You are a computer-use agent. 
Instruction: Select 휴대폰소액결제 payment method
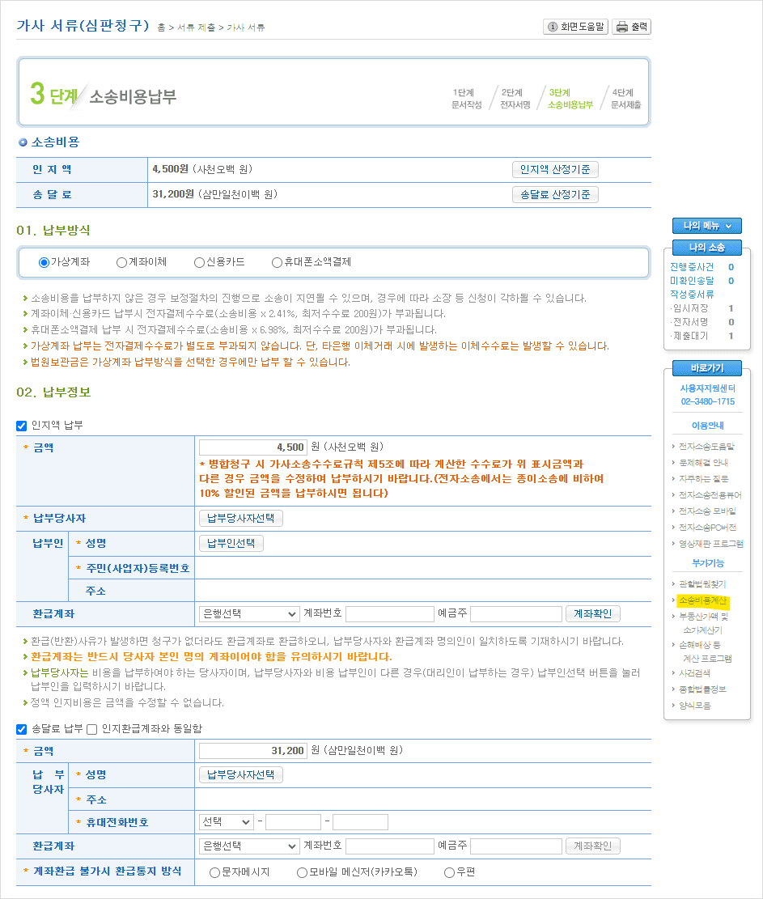(x=277, y=263)
